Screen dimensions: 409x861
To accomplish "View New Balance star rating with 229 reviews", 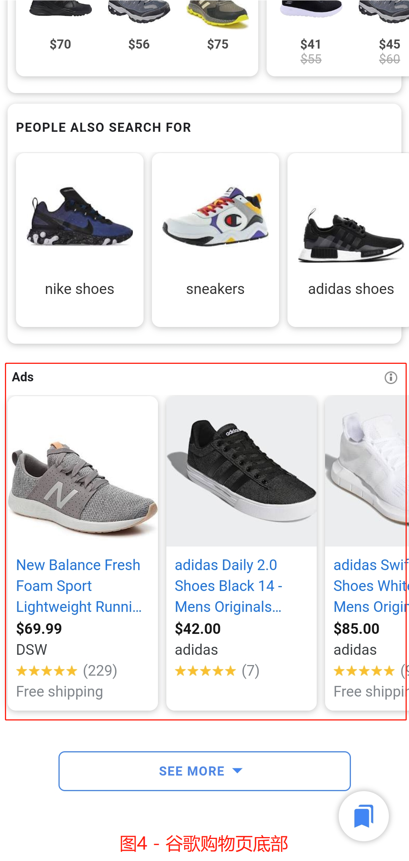I will (x=66, y=671).
